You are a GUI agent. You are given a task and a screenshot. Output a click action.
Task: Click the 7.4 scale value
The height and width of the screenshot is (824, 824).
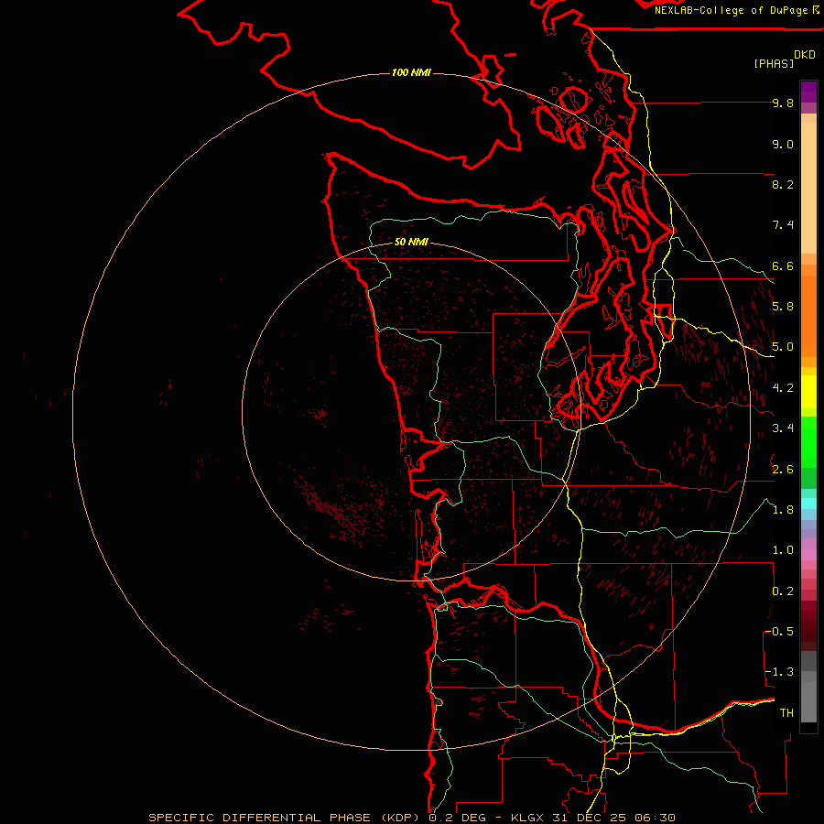coord(783,225)
